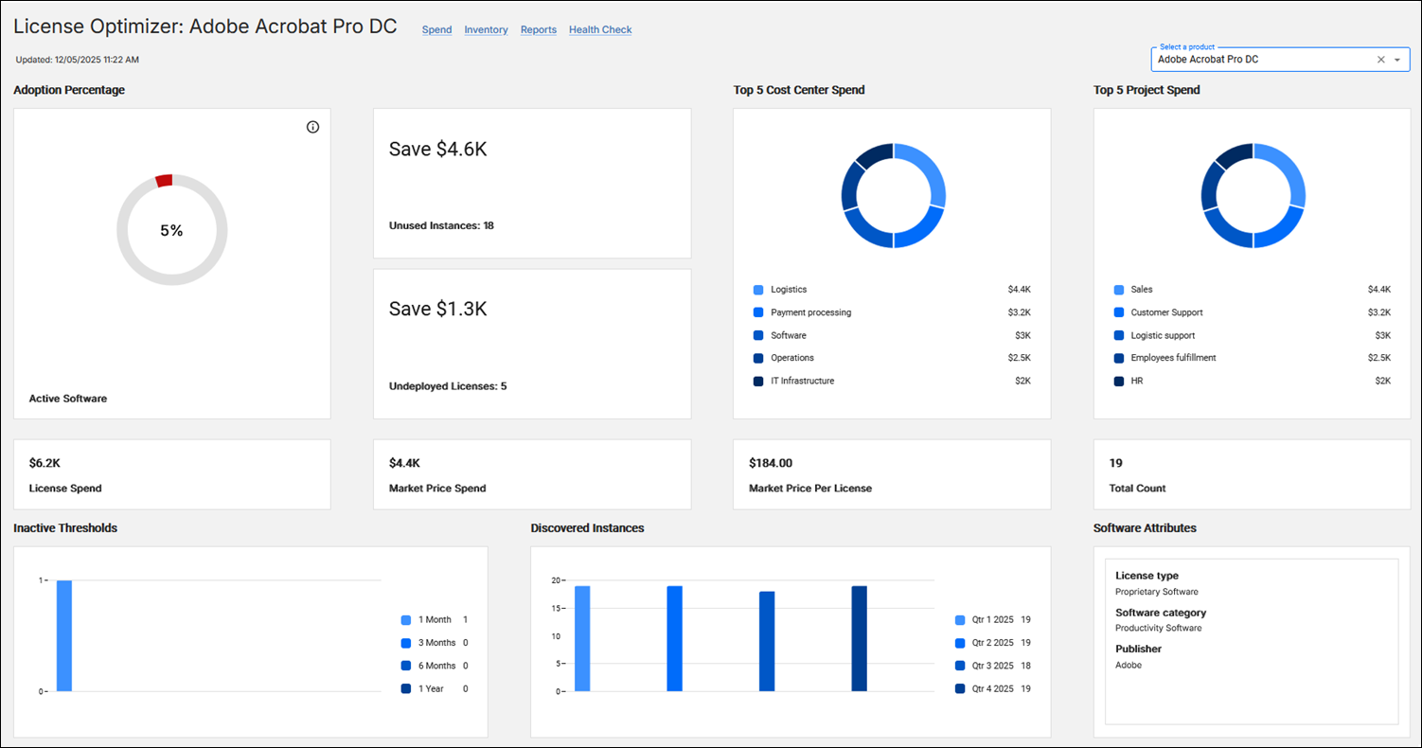This screenshot has width=1422, height=748.
Task: Toggle the Logistics legend swatch
Action: click(x=758, y=290)
